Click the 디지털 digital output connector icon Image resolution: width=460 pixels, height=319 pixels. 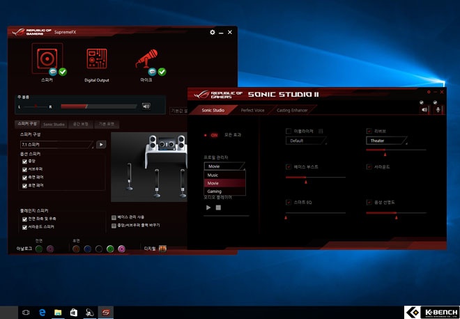162,249
